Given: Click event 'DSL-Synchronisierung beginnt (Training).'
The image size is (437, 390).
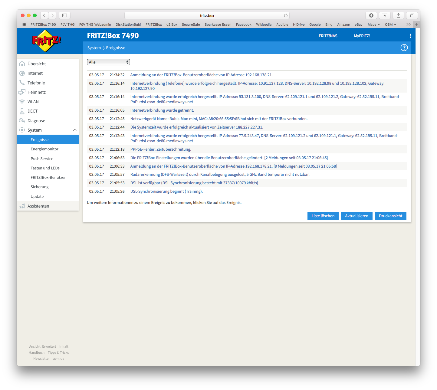Looking at the screenshot, I should [x=166, y=191].
